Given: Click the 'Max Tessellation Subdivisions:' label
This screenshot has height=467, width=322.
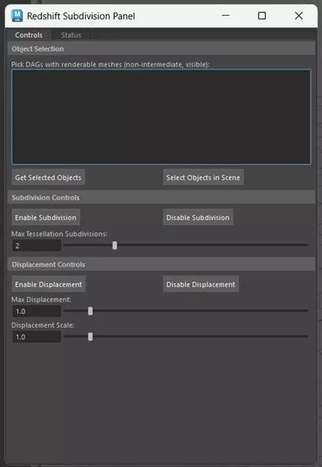Looking at the screenshot, I should coord(59,234).
